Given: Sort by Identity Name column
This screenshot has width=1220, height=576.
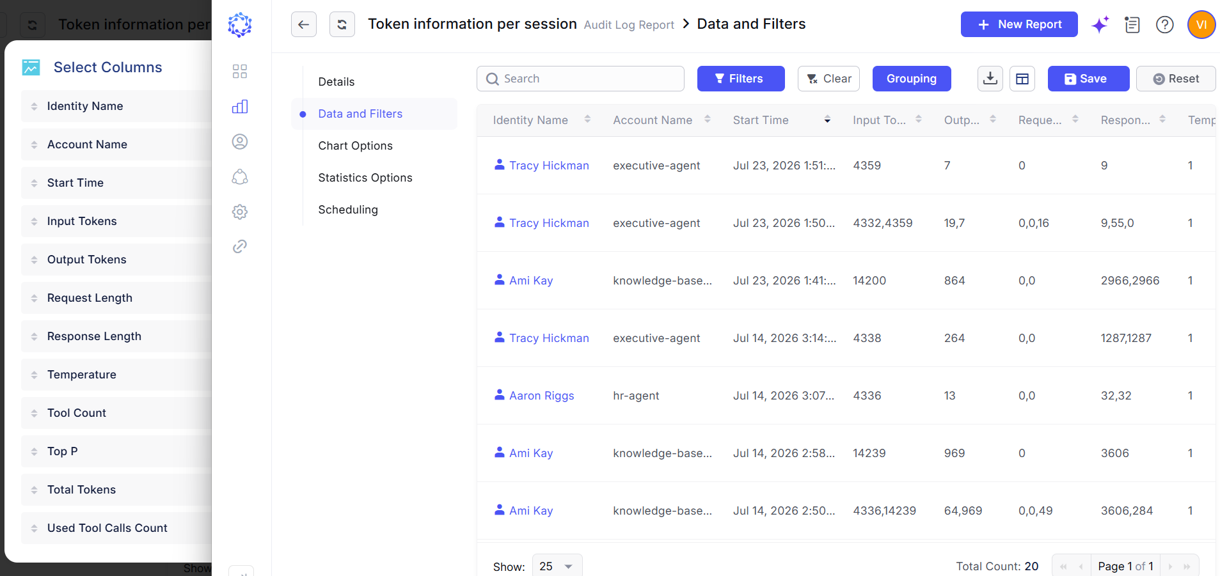Looking at the screenshot, I should click(x=587, y=120).
